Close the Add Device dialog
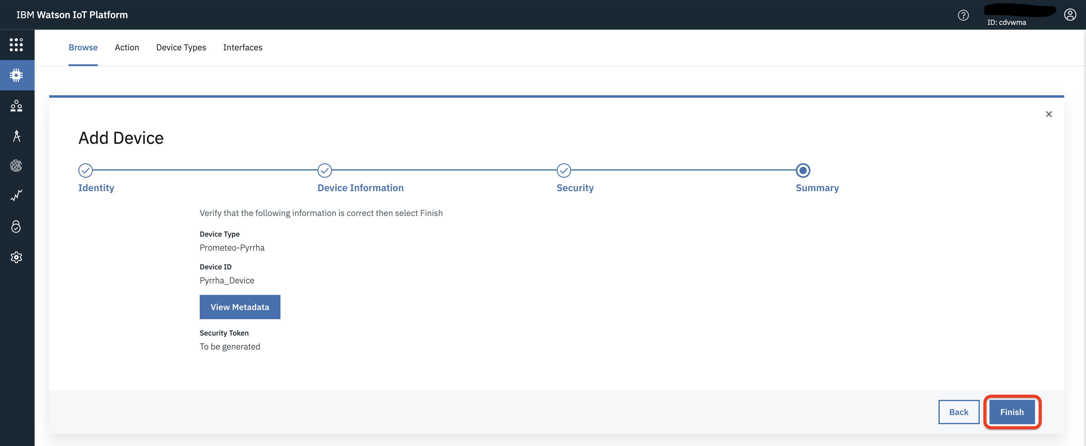The width and height of the screenshot is (1086, 446). [1049, 114]
